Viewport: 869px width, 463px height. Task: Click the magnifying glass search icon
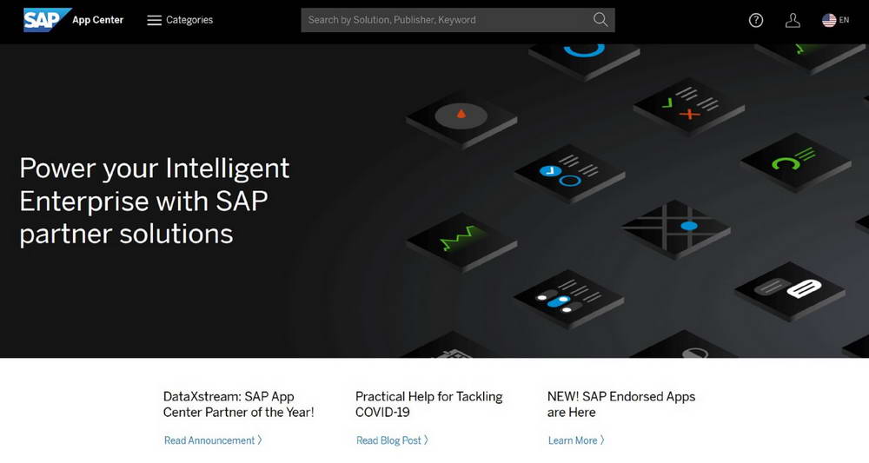click(x=600, y=20)
